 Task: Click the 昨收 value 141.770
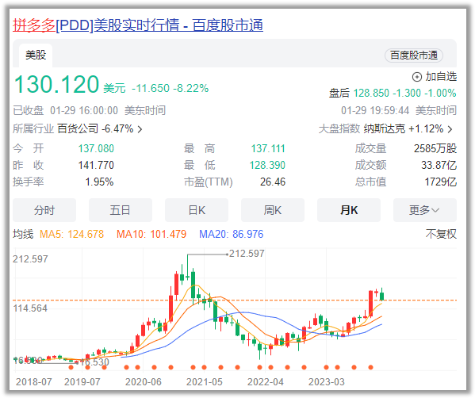(96, 165)
